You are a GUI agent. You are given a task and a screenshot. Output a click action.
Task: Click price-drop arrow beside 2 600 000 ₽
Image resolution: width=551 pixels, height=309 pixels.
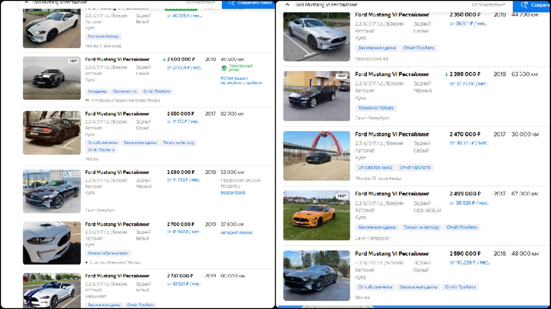tap(164, 60)
